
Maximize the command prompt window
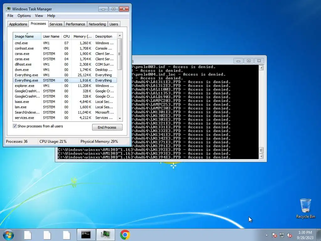click(249, 61)
